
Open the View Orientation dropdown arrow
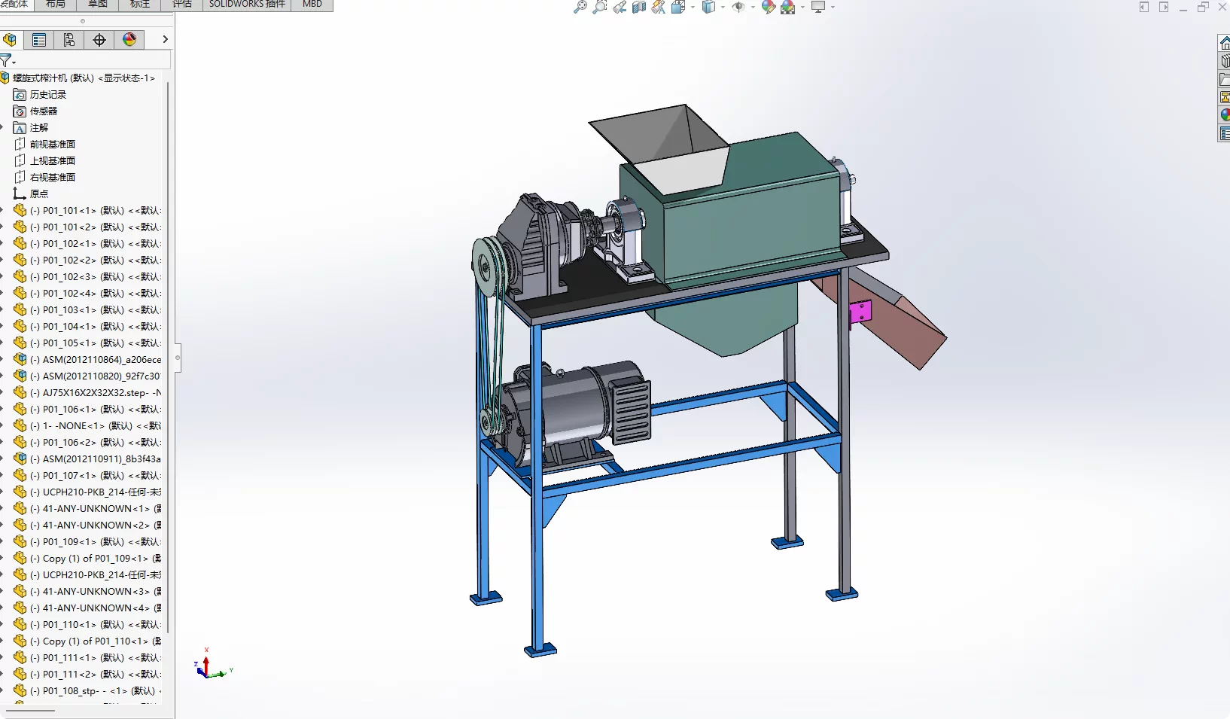point(693,8)
